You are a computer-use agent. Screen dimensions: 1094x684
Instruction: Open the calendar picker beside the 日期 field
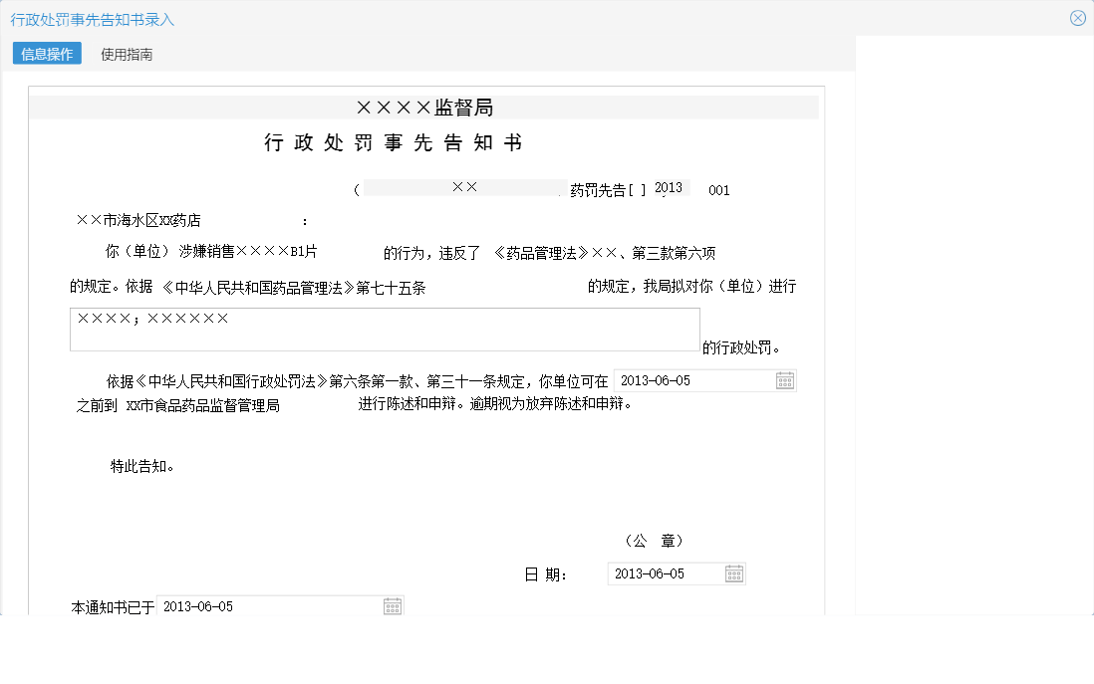tap(733, 573)
